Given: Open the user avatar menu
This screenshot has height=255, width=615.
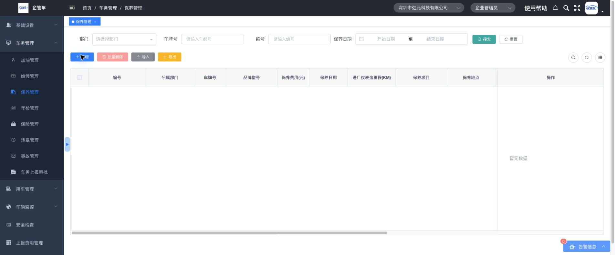Looking at the screenshot, I should pos(591,8).
